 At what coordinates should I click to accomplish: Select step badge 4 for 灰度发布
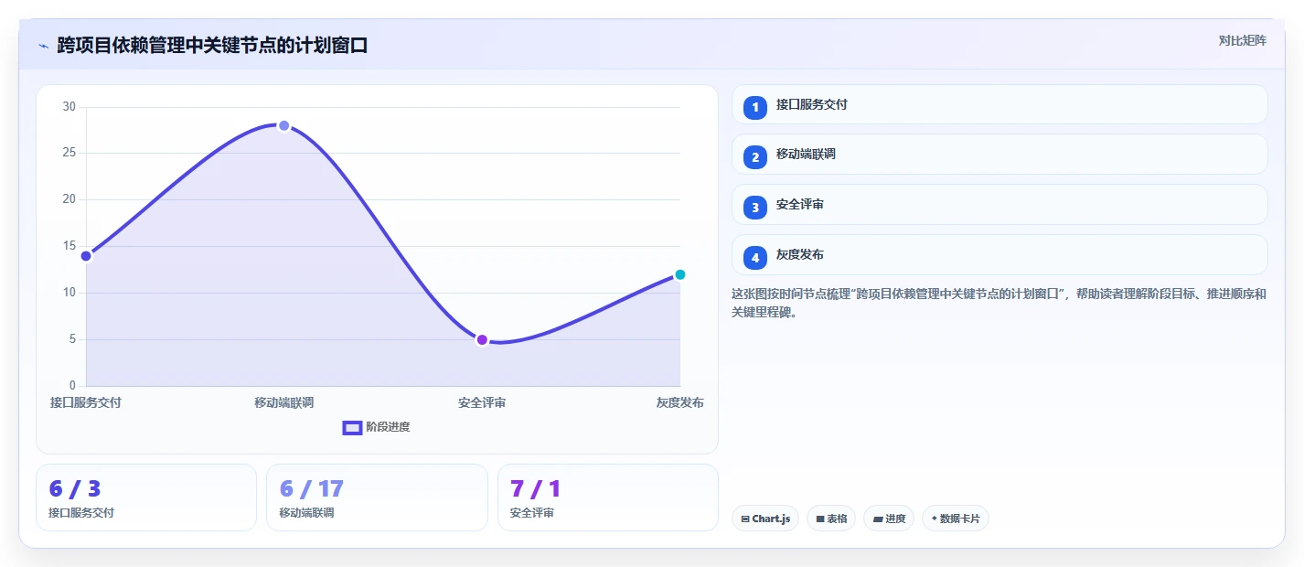pyautogui.click(x=755, y=258)
